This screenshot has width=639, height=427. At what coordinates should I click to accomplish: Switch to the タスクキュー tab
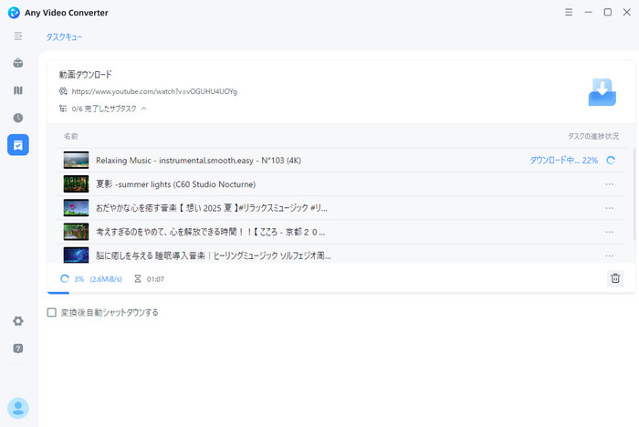64,37
